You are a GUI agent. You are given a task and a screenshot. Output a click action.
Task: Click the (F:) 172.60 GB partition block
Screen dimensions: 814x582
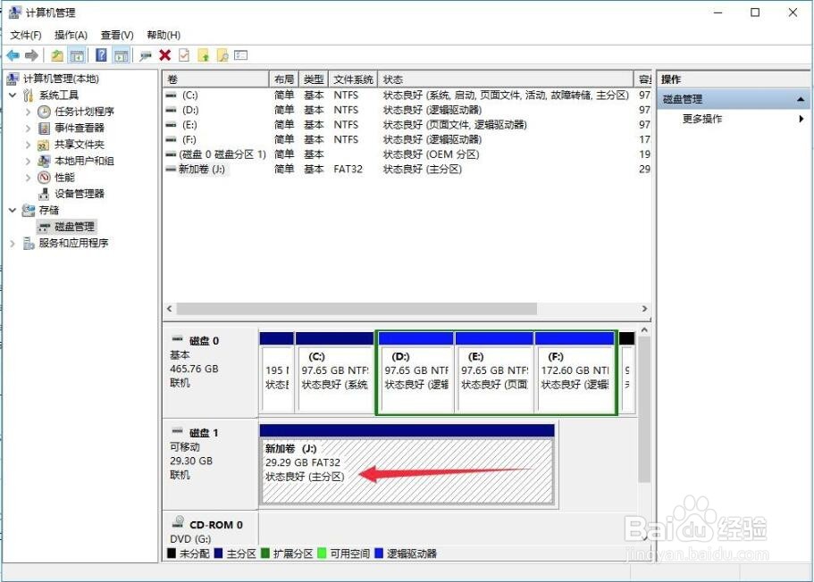(575, 373)
